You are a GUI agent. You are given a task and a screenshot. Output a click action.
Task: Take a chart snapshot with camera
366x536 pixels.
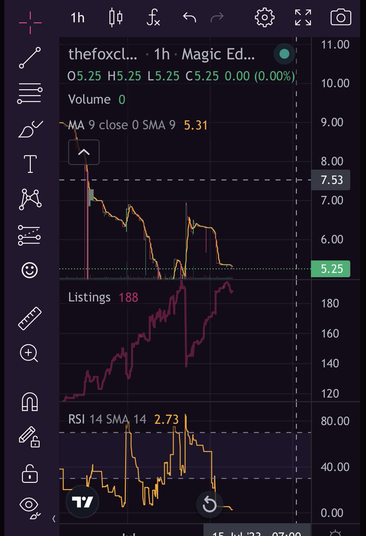pos(341,18)
